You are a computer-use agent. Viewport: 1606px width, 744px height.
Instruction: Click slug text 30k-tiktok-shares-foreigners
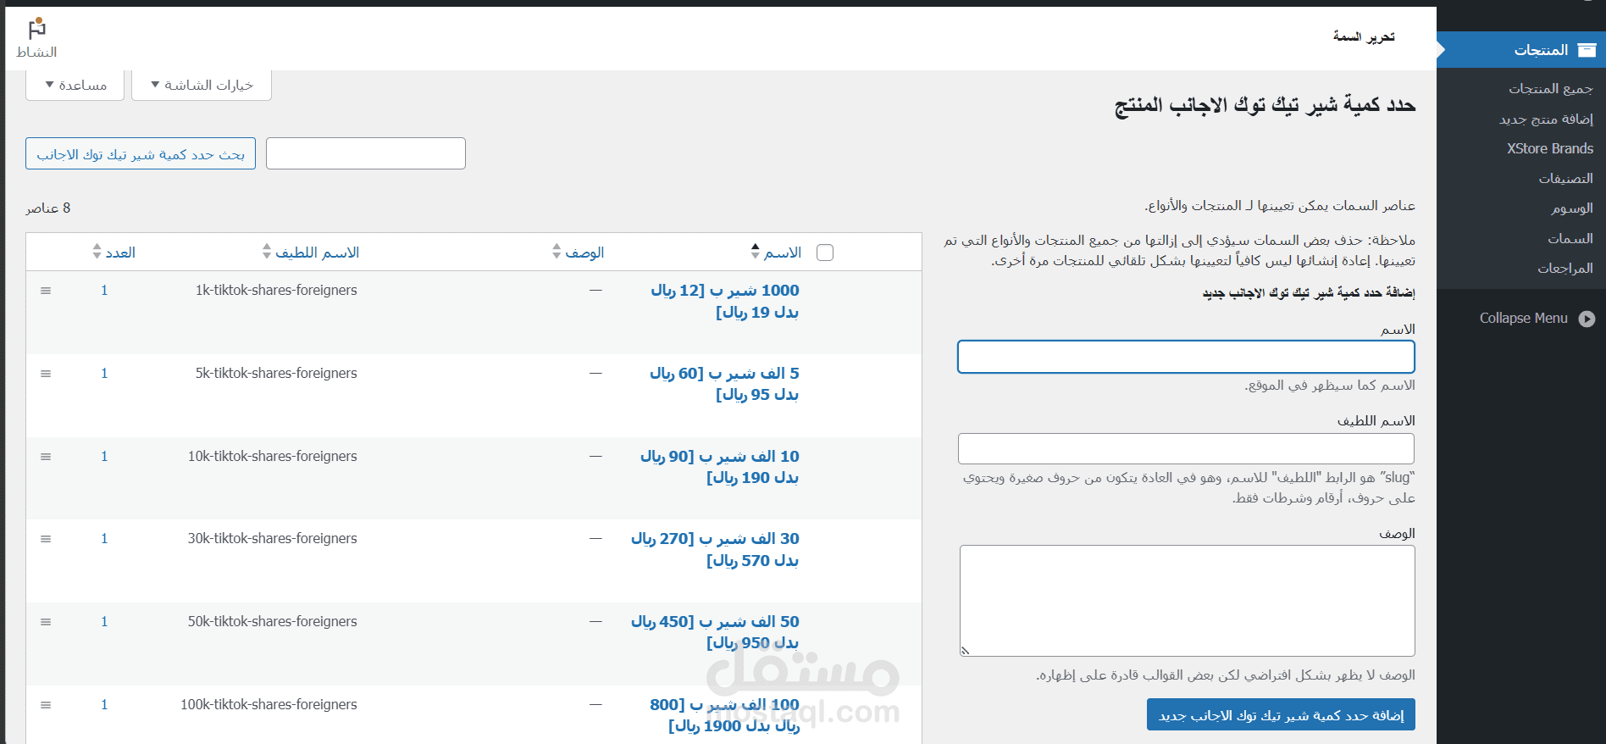point(273,539)
